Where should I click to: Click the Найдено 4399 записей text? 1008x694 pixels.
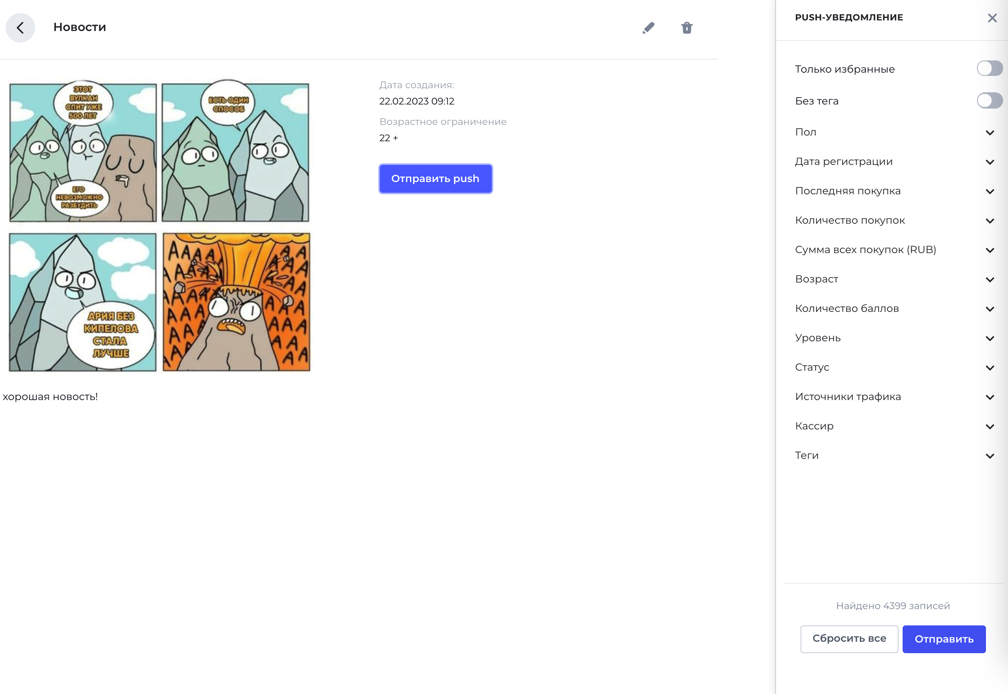pyautogui.click(x=893, y=606)
